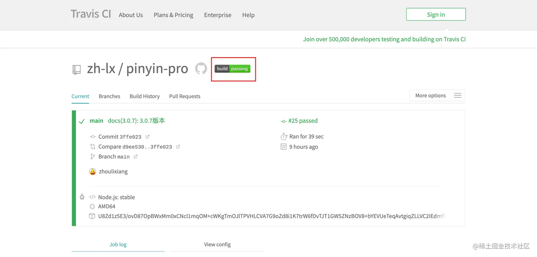Screen dimensions: 537x257
Task: Click the green checkmark build status icon
Action: (82, 121)
